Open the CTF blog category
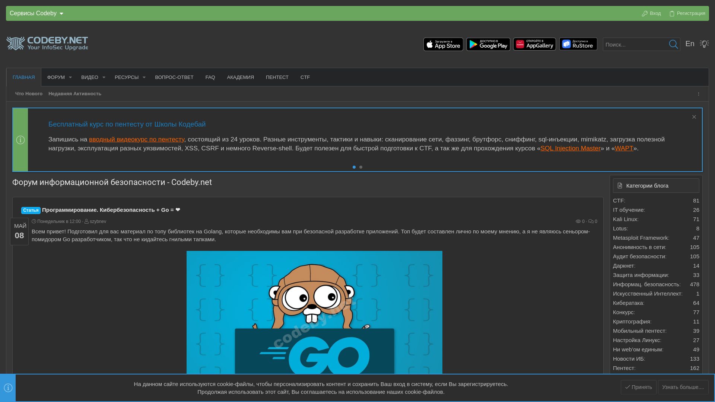 [x=619, y=201]
